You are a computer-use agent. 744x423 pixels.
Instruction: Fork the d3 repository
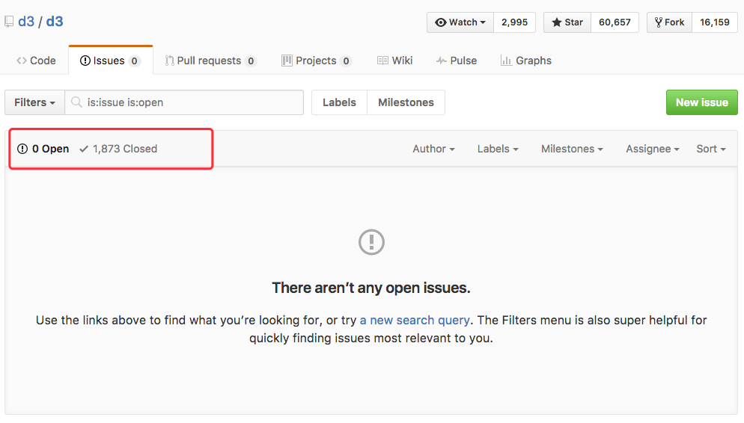[669, 22]
